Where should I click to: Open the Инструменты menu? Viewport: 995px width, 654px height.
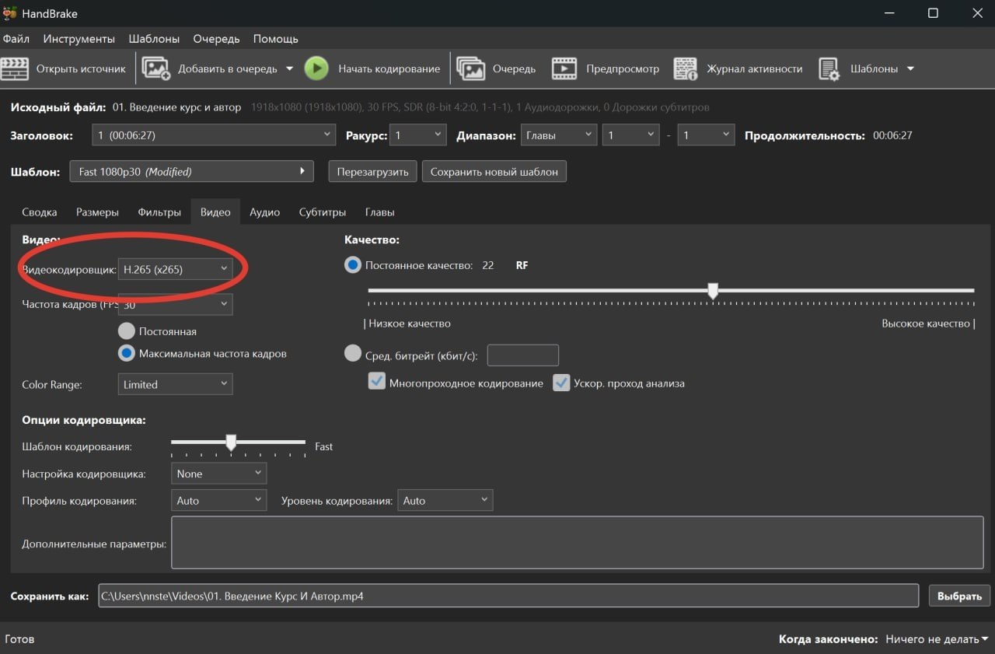point(79,39)
